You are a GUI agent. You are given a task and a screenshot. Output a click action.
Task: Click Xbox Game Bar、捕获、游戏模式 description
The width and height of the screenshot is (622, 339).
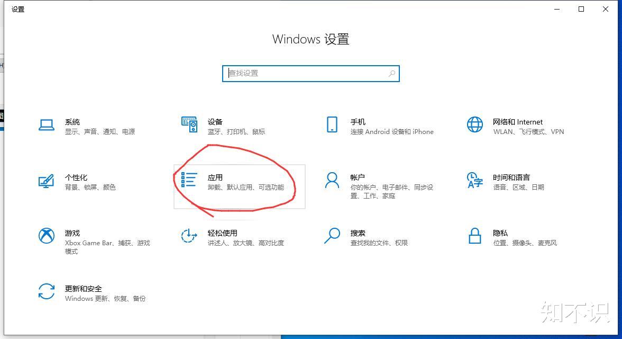107,247
